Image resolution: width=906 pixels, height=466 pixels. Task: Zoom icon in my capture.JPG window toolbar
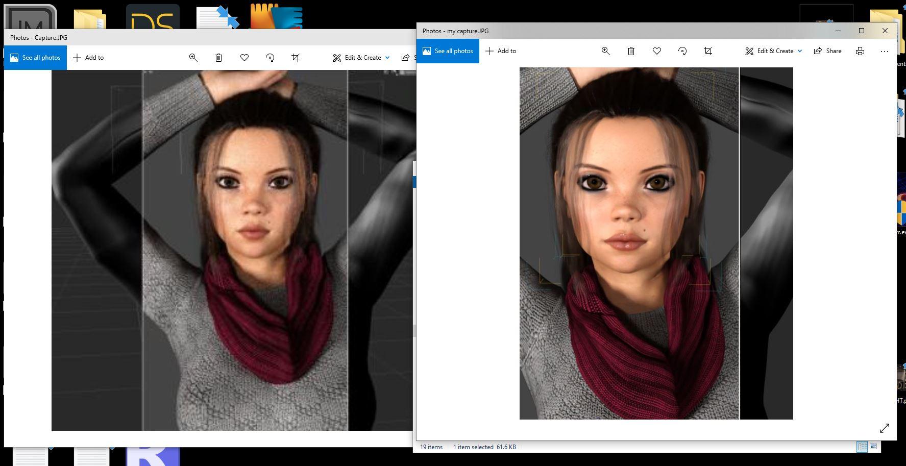(x=605, y=51)
